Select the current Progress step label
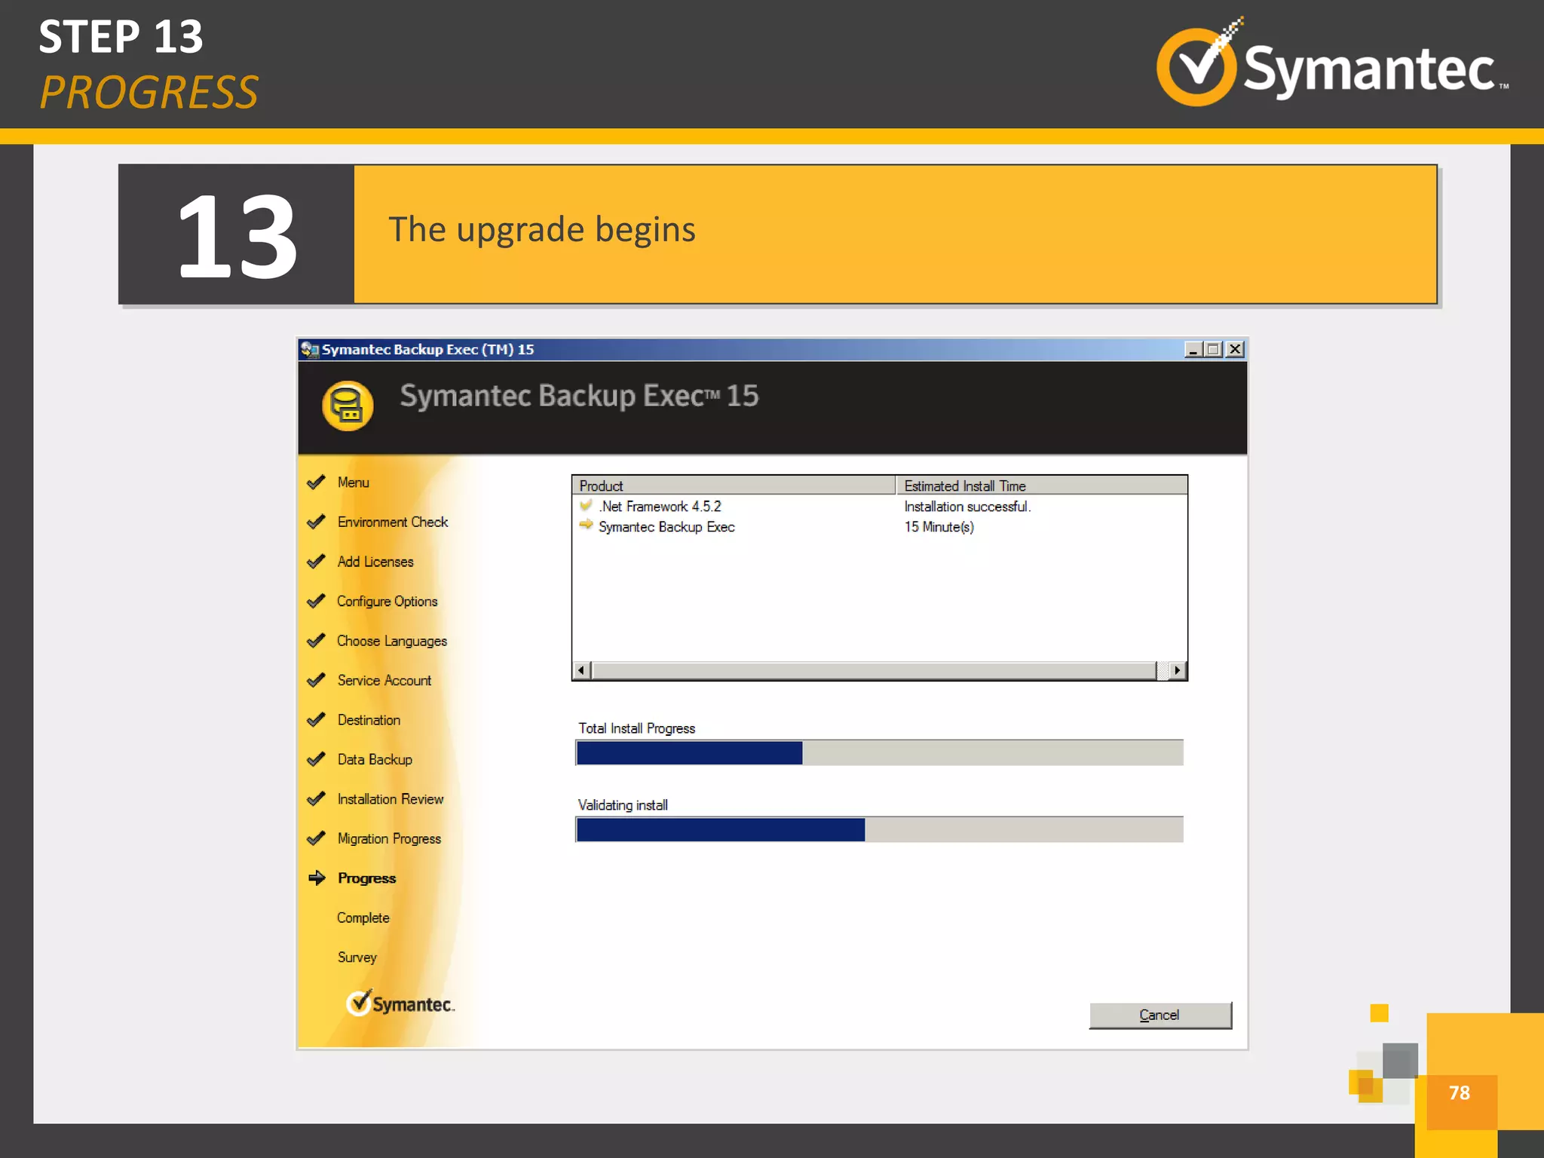 click(x=367, y=878)
